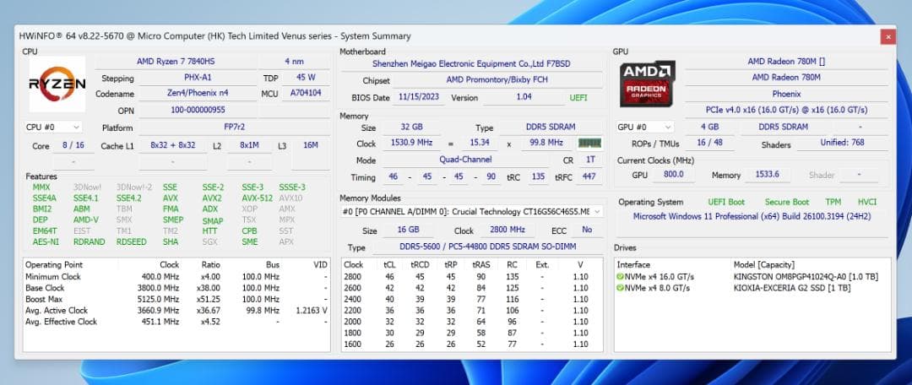The width and height of the screenshot is (912, 385).
Task: Click the GPU clock 800.0 value
Action: click(674, 175)
